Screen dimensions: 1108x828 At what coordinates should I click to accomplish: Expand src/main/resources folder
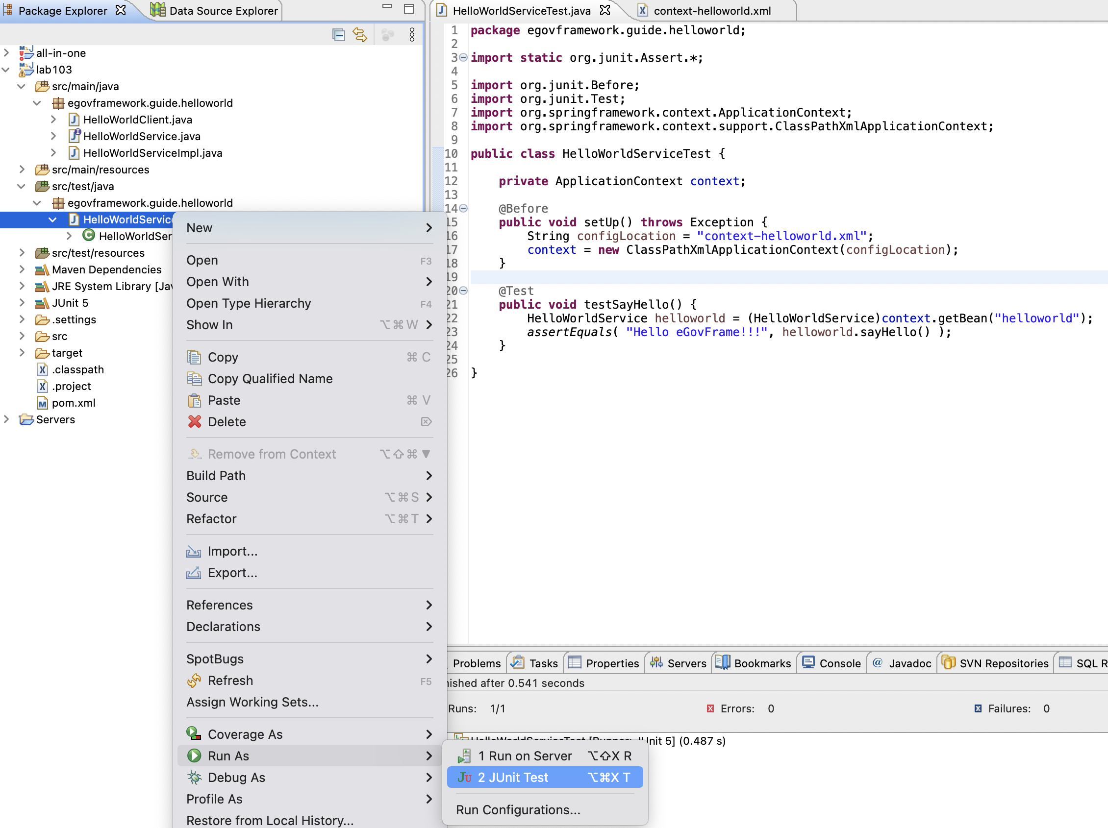(x=22, y=169)
